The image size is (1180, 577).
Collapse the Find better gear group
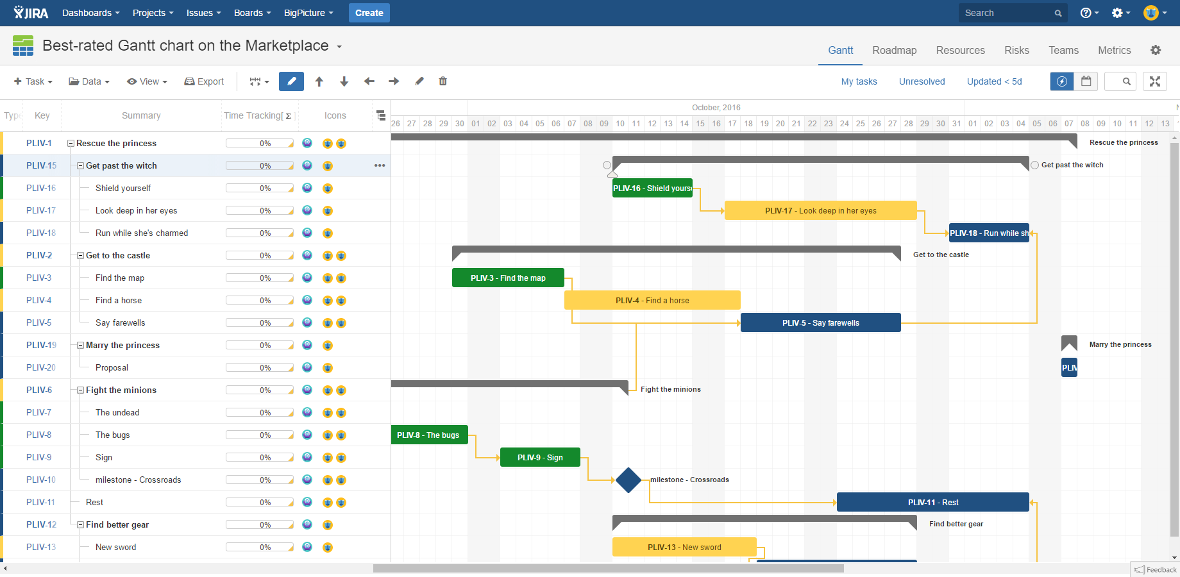pyautogui.click(x=80, y=524)
